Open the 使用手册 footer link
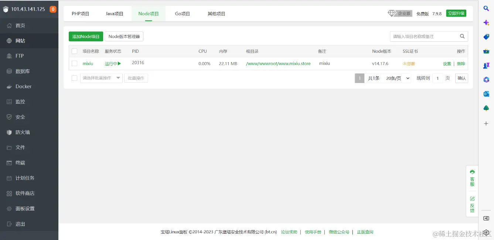The width and height of the screenshot is (494, 240). point(313,232)
